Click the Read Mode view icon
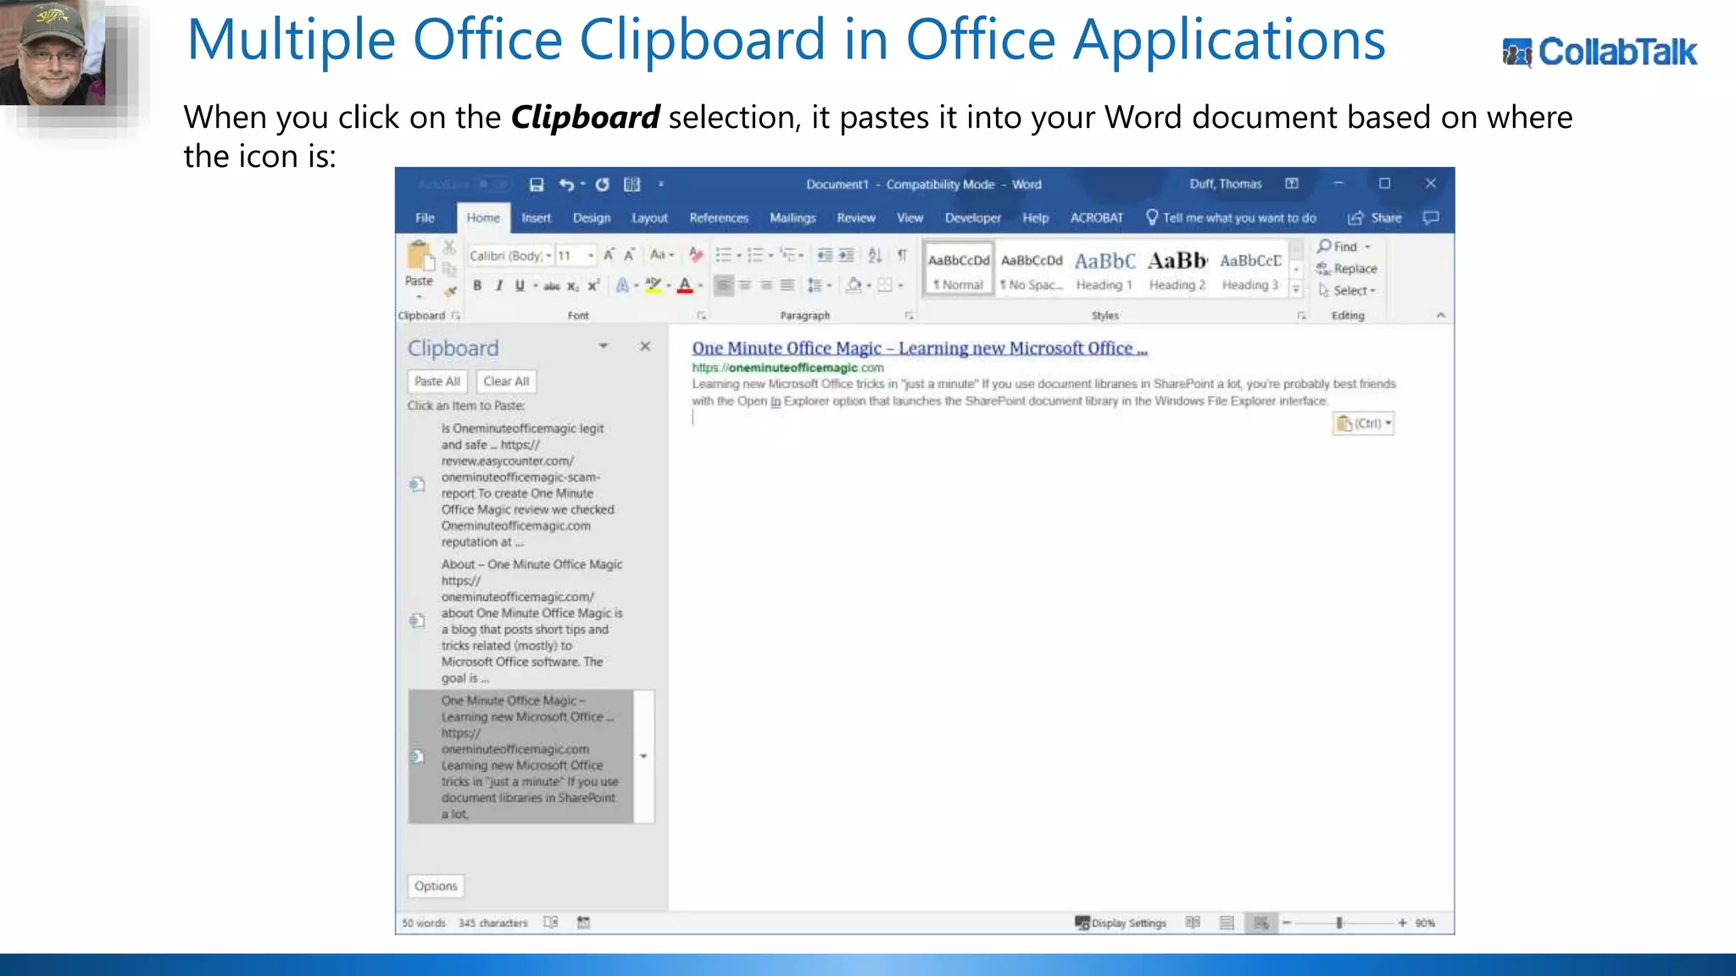This screenshot has width=1736, height=976. click(x=1193, y=923)
